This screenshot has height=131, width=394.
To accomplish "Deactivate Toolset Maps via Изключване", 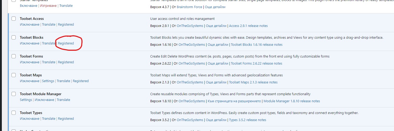I will point(30,81).
